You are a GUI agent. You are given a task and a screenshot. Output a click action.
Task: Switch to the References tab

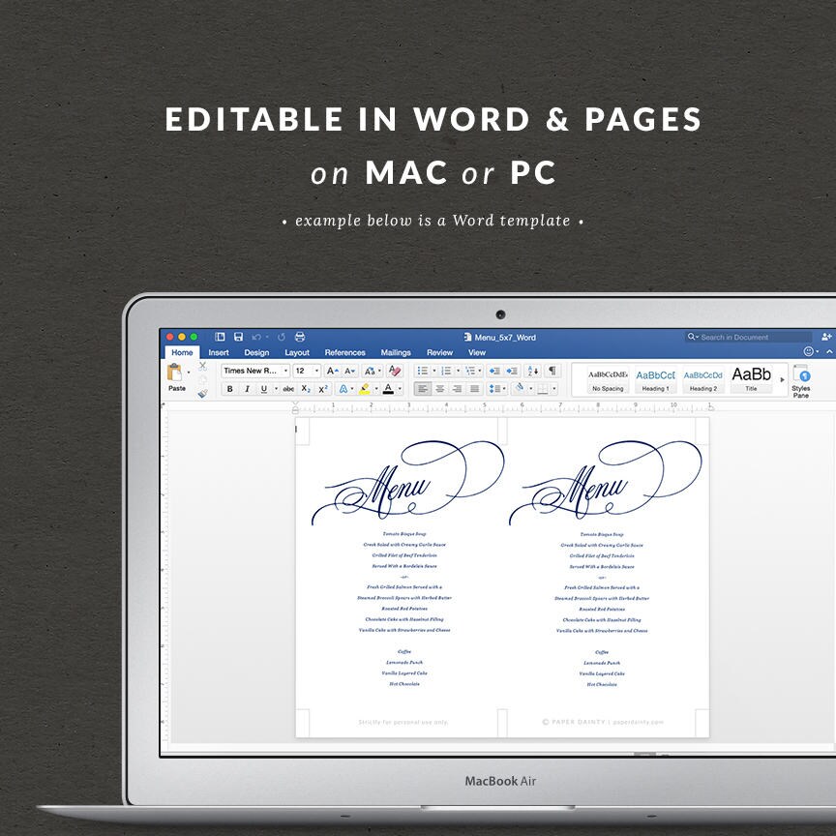click(x=345, y=352)
